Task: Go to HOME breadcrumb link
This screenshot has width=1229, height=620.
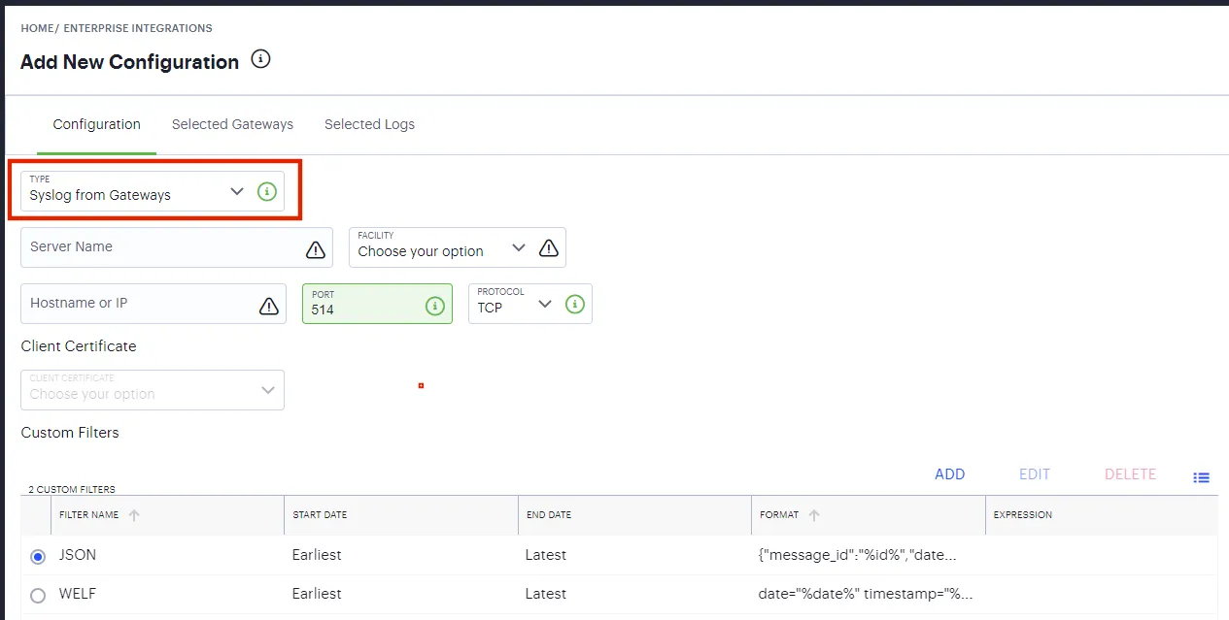Action: coord(37,28)
